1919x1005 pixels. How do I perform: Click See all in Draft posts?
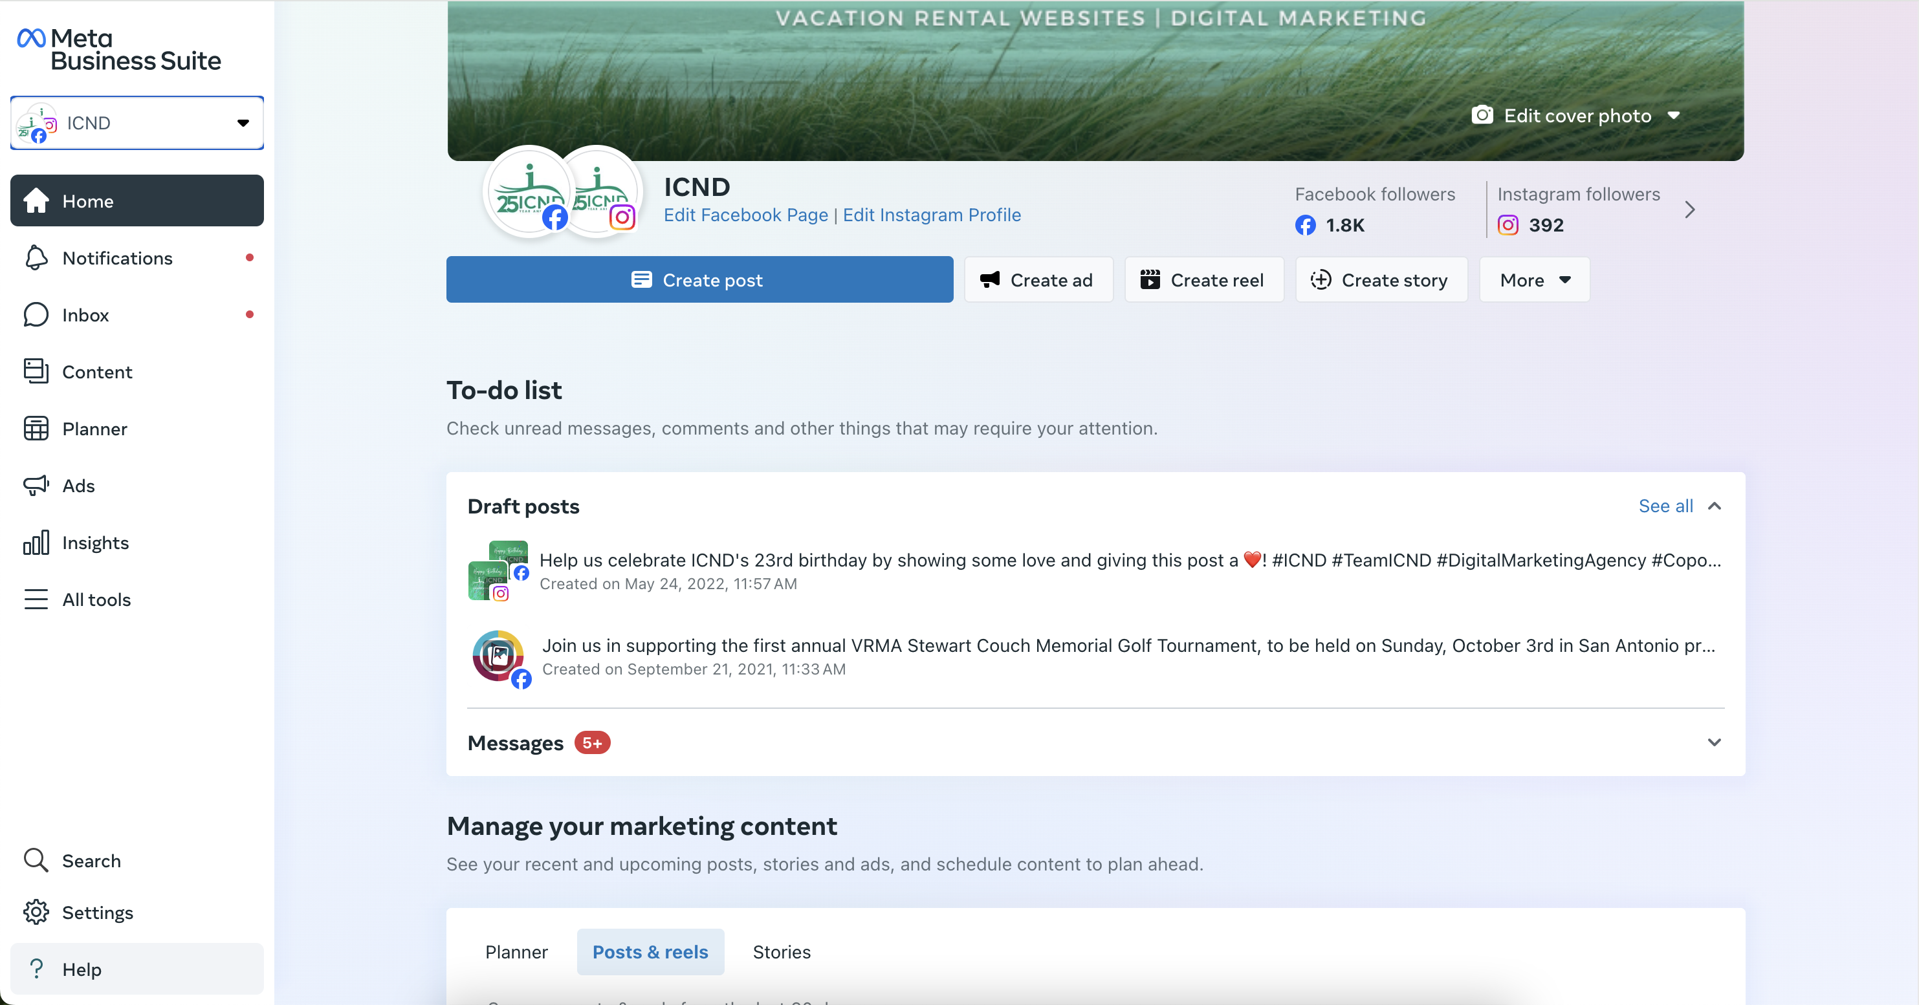[1666, 506]
